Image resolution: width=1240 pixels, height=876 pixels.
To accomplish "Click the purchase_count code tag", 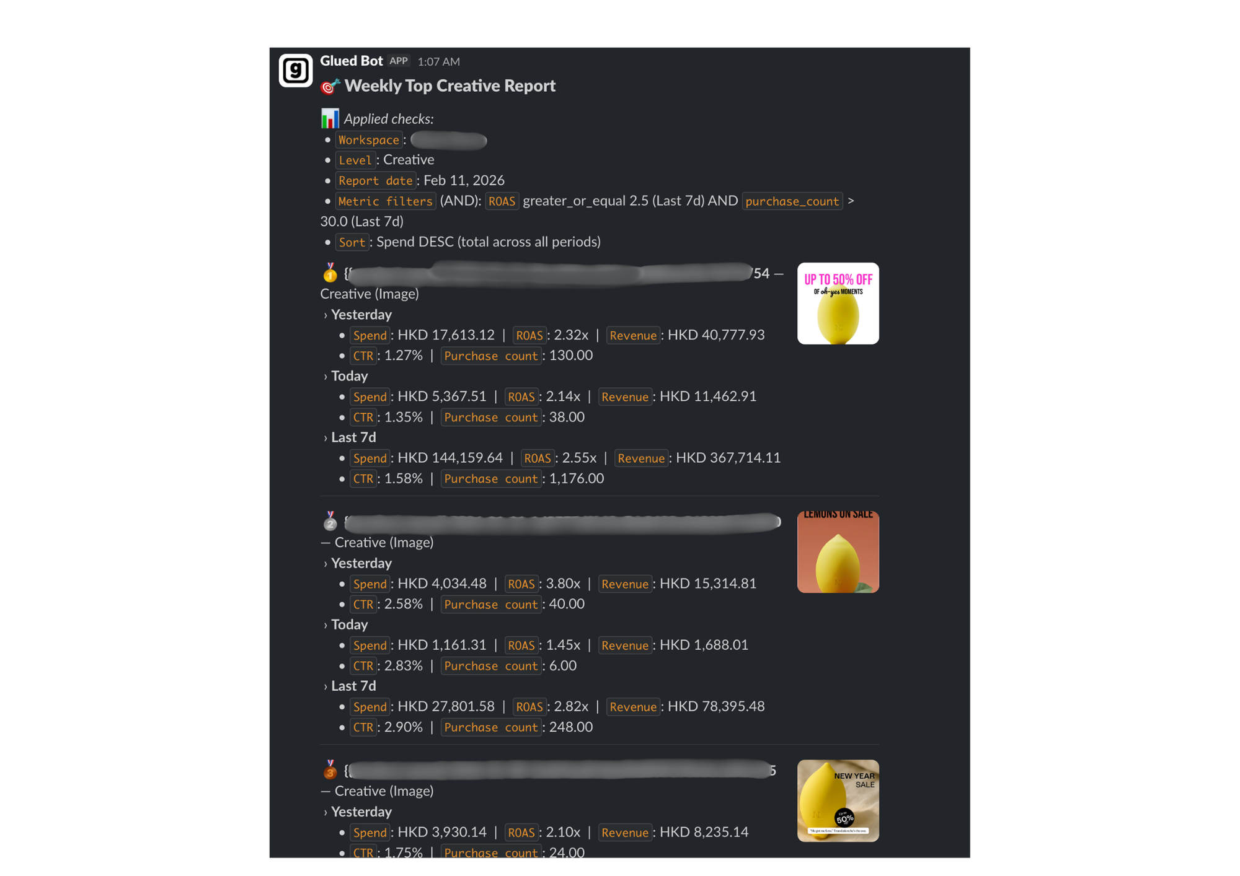I will pyautogui.click(x=792, y=201).
